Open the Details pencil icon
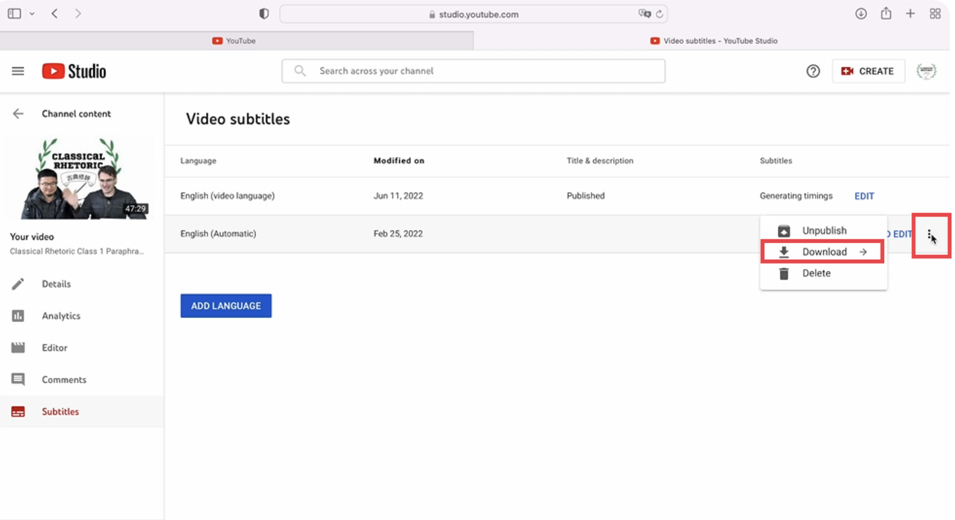 pos(18,284)
